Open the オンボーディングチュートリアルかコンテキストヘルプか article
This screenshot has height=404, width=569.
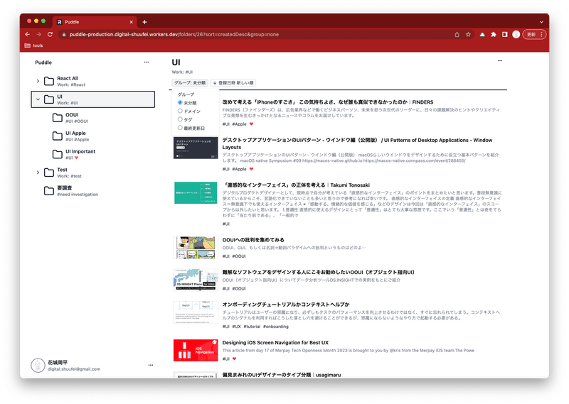click(286, 305)
